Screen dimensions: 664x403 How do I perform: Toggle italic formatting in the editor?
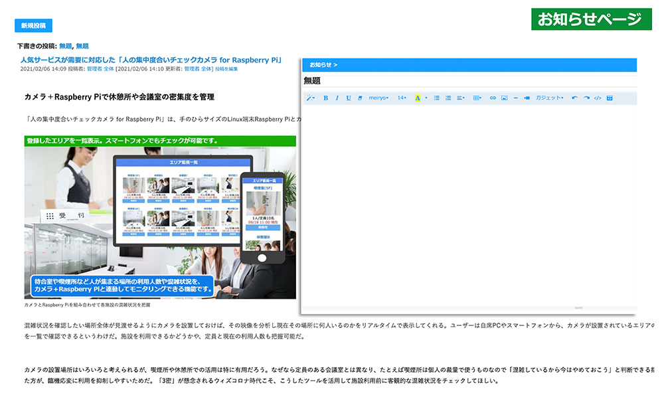(337, 98)
